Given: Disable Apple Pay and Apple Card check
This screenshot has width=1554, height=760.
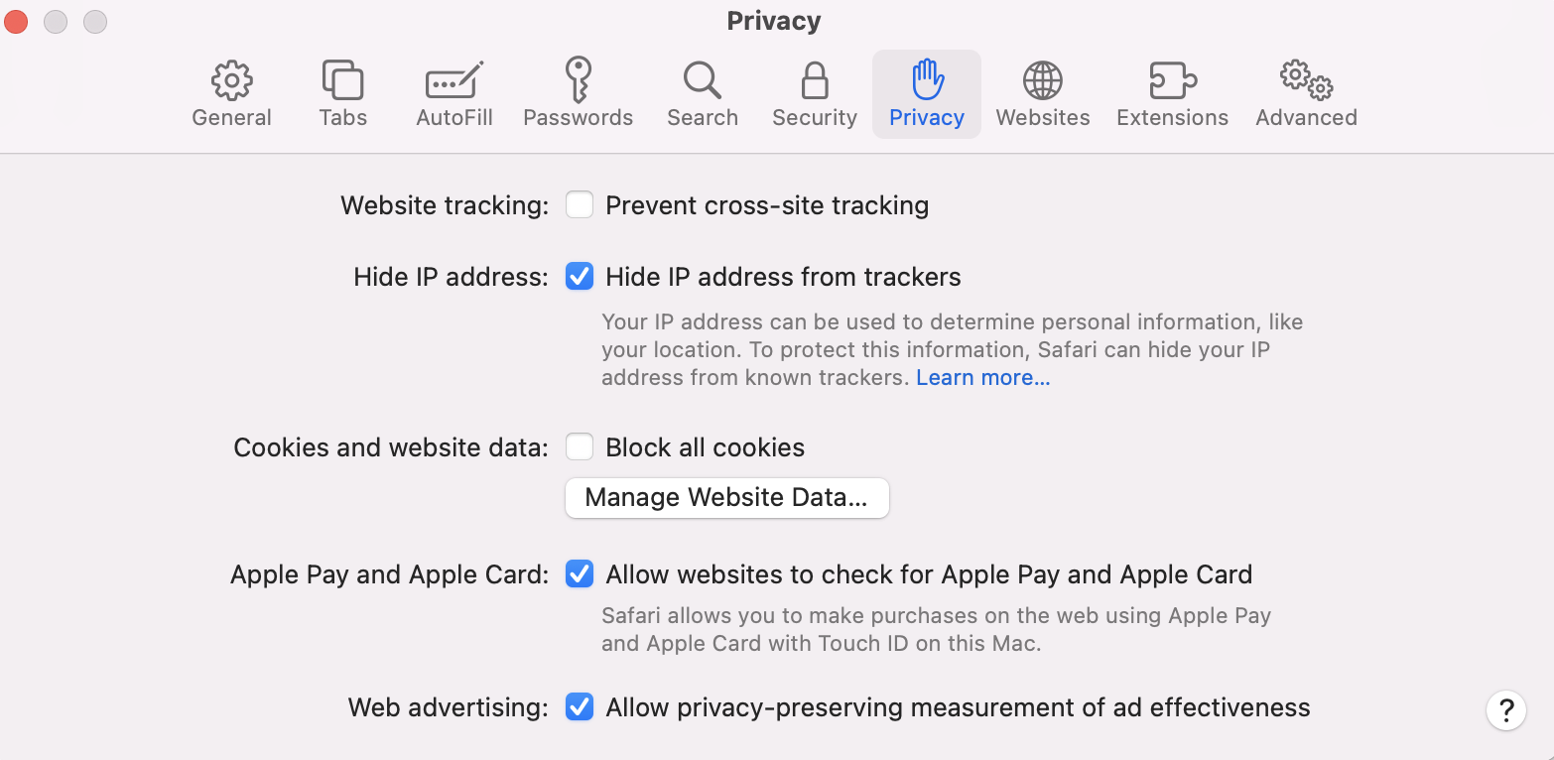Looking at the screenshot, I should click(x=580, y=574).
